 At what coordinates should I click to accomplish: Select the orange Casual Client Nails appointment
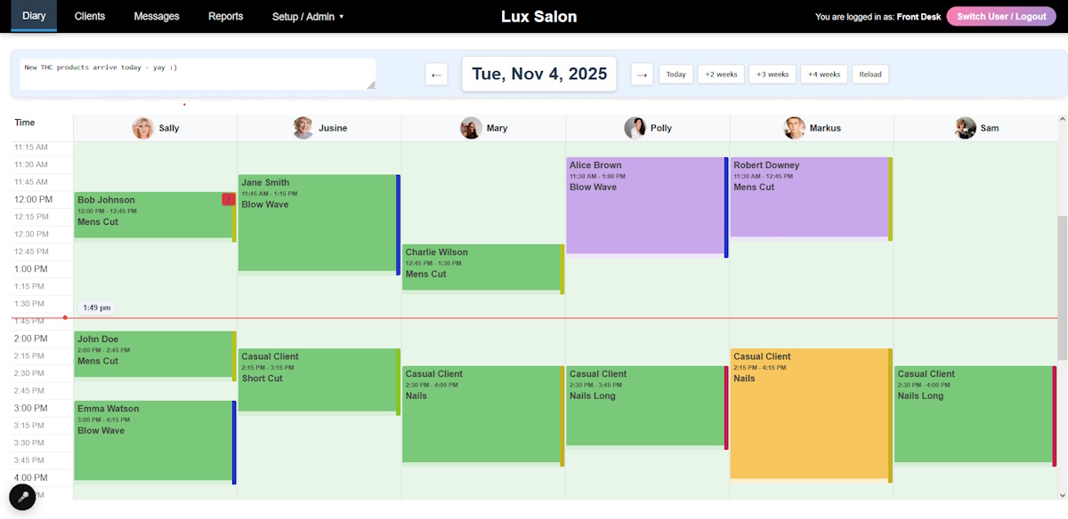tap(809, 413)
